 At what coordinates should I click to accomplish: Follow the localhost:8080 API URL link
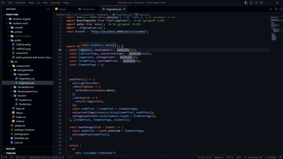click(x=119, y=31)
